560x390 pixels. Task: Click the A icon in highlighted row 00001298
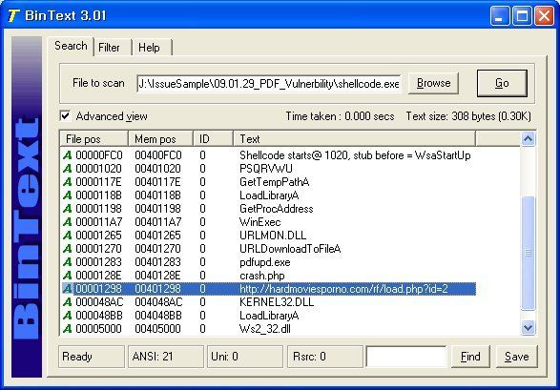pos(67,289)
